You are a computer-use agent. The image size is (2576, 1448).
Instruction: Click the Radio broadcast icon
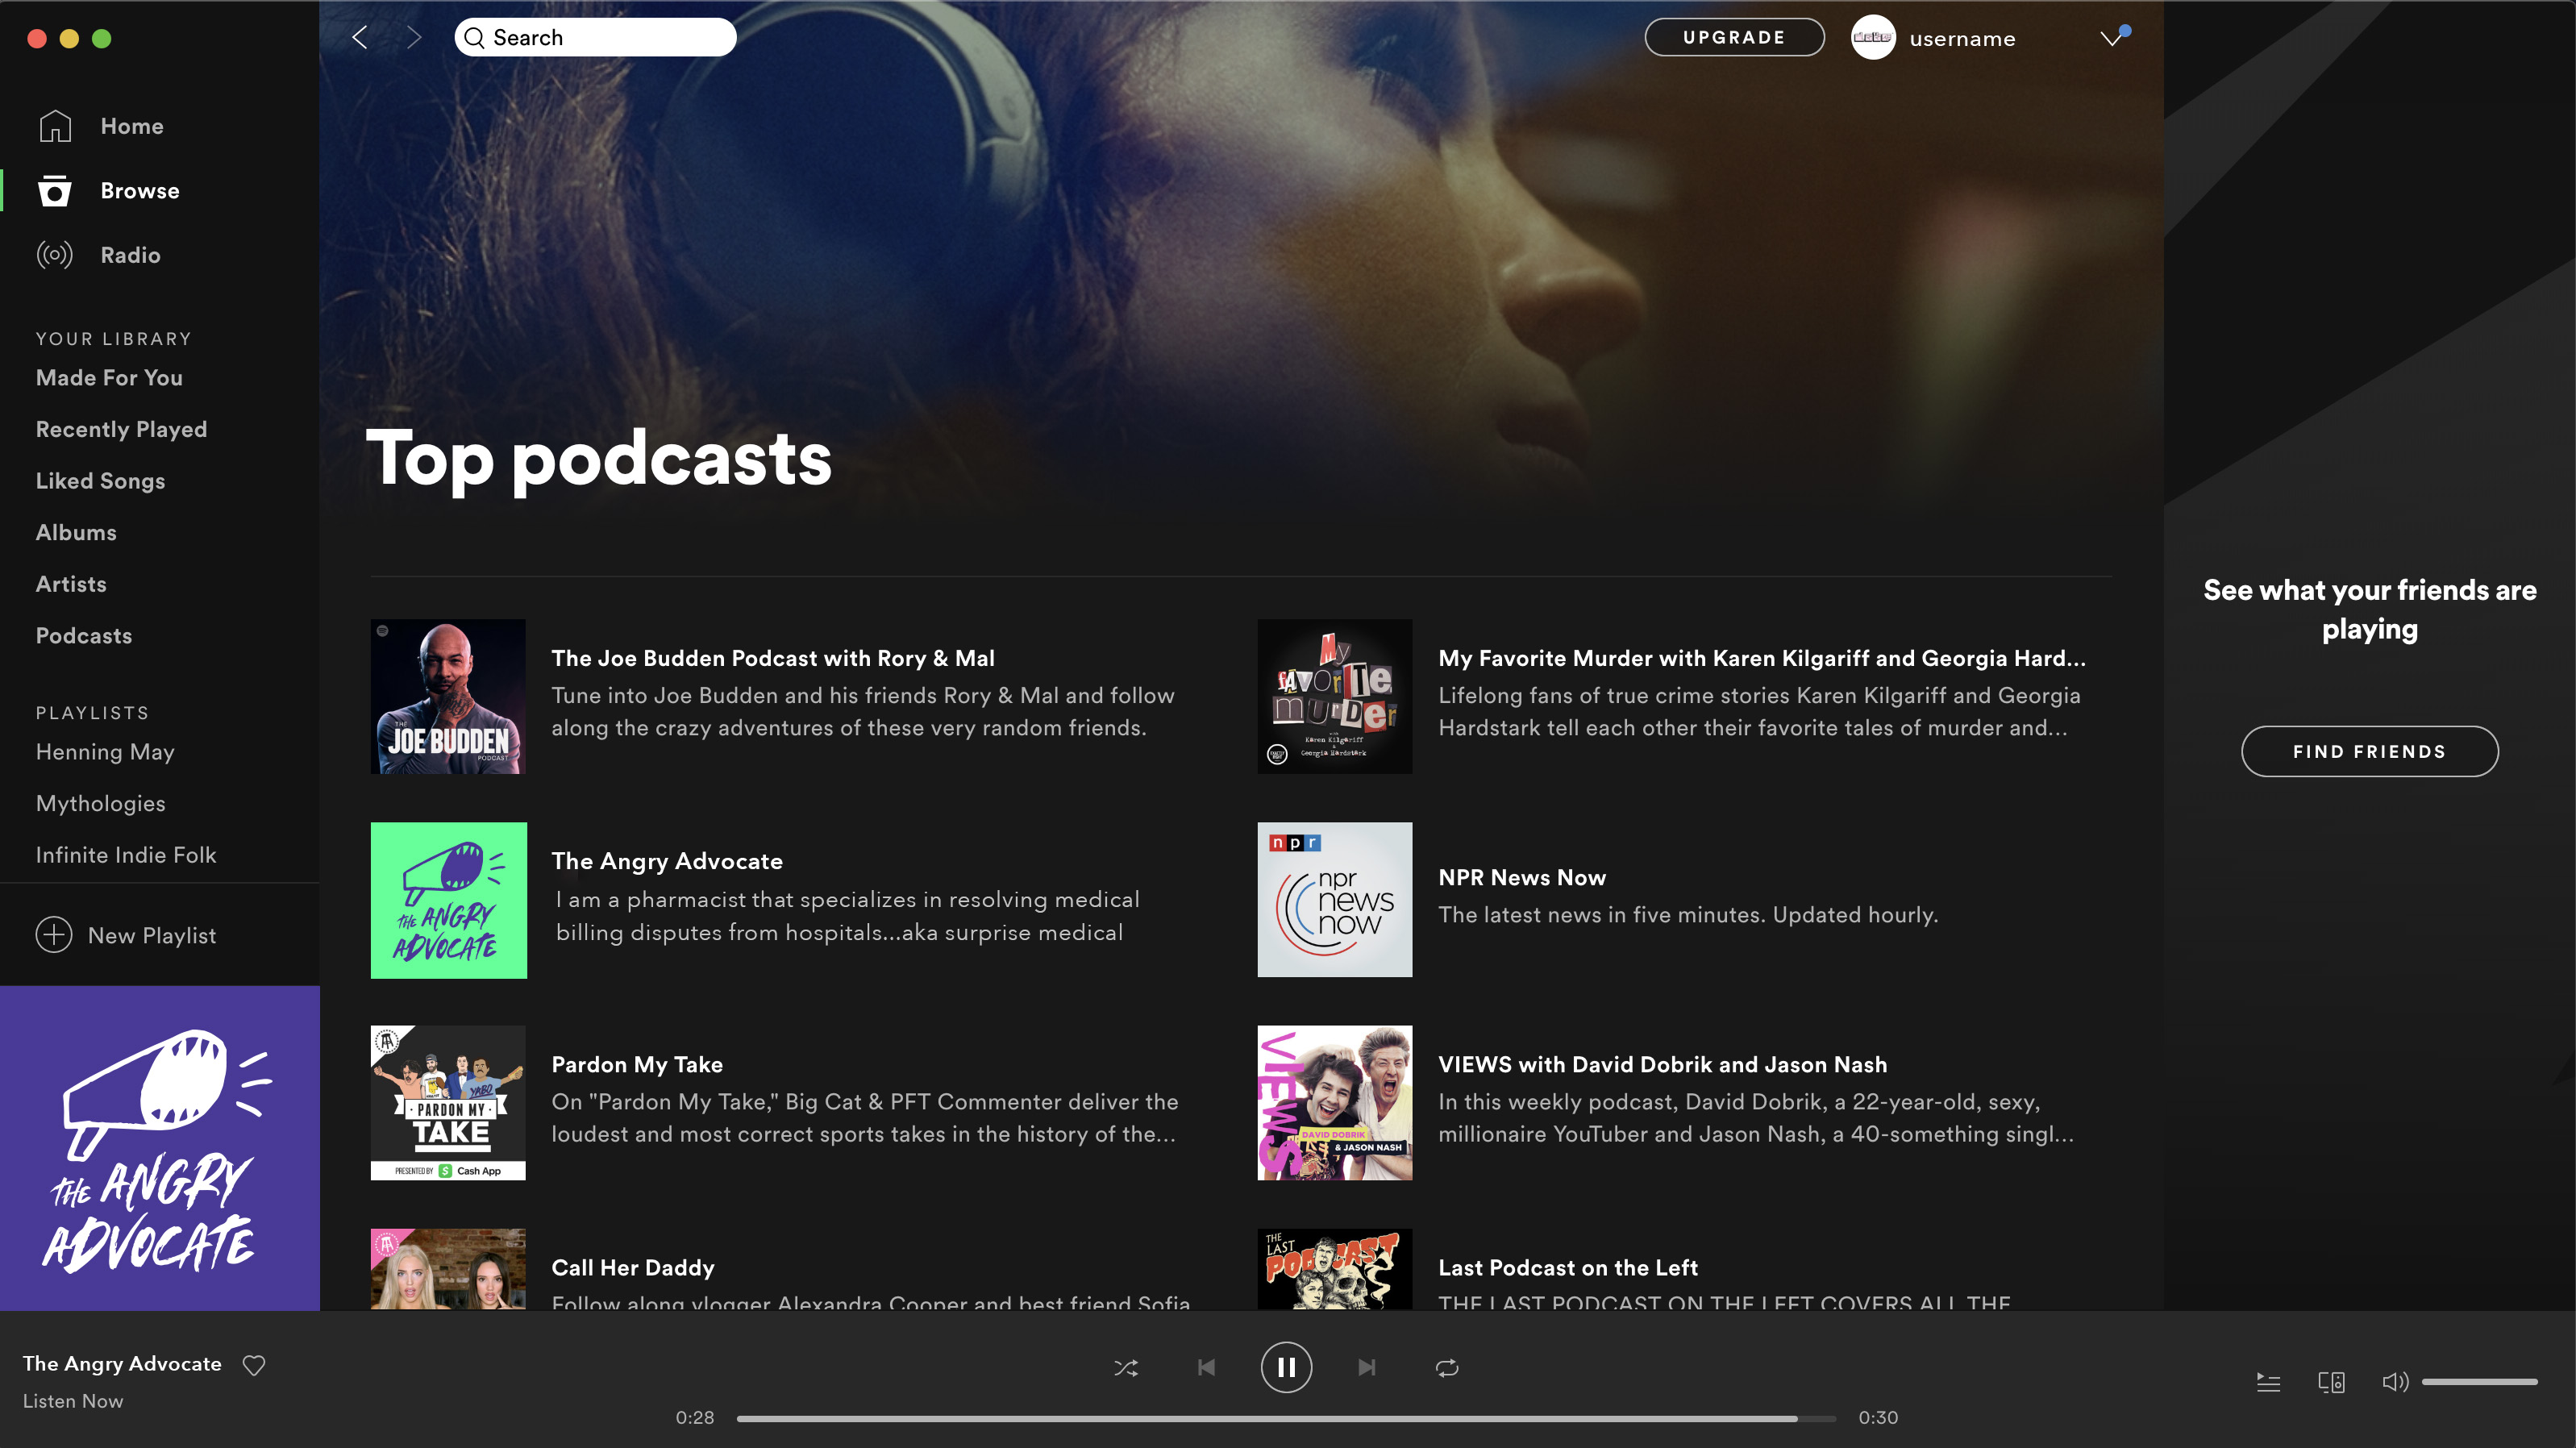(x=55, y=255)
